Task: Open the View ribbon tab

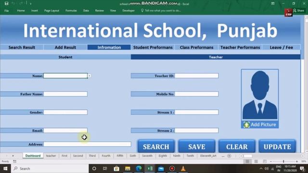Action: coord(113,11)
